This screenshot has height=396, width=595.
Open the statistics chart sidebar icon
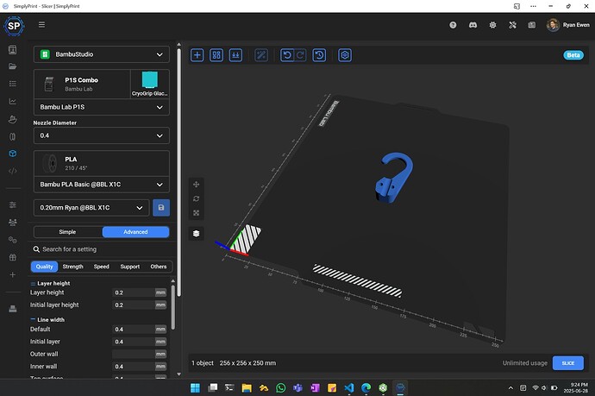pos(13,102)
